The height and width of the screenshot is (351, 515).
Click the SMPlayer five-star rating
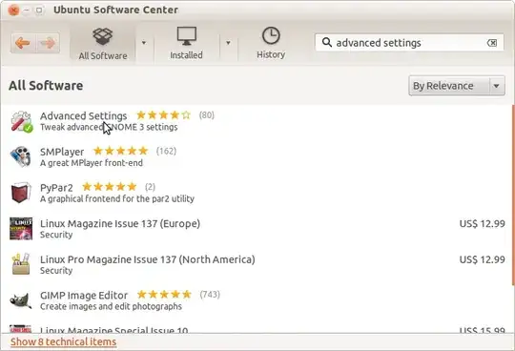(120, 151)
